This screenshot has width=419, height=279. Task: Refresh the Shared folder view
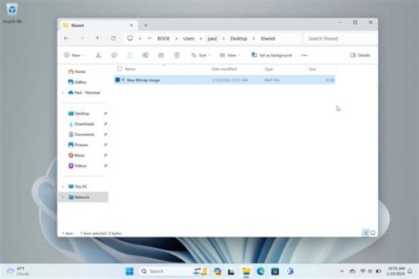[113, 38]
